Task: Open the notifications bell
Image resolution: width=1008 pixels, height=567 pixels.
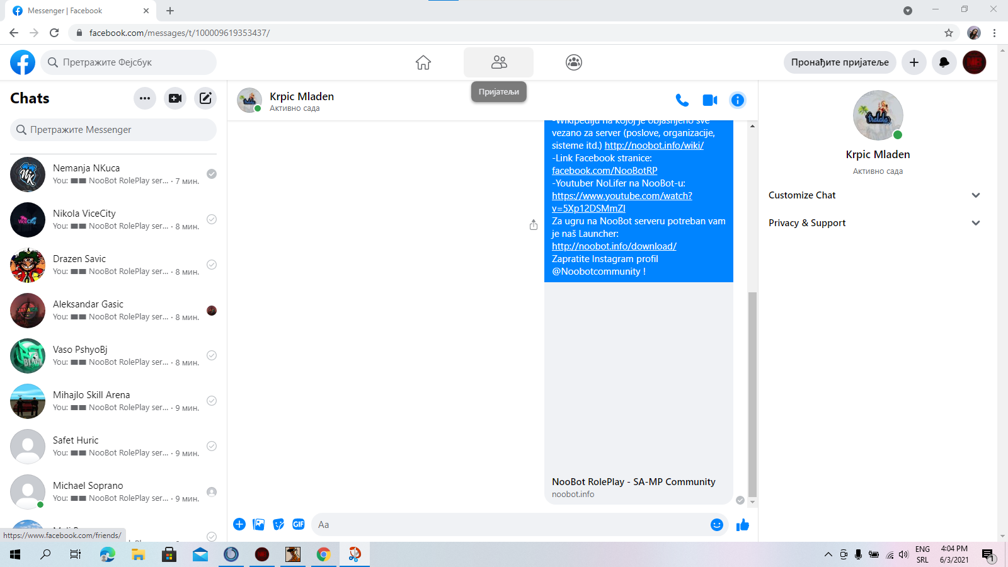Action: pyautogui.click(x=944, y=62)
